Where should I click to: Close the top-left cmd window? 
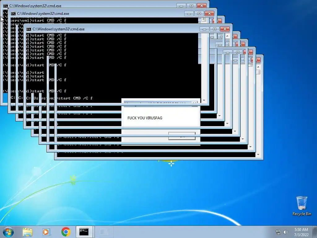click(x=202, y=6)
